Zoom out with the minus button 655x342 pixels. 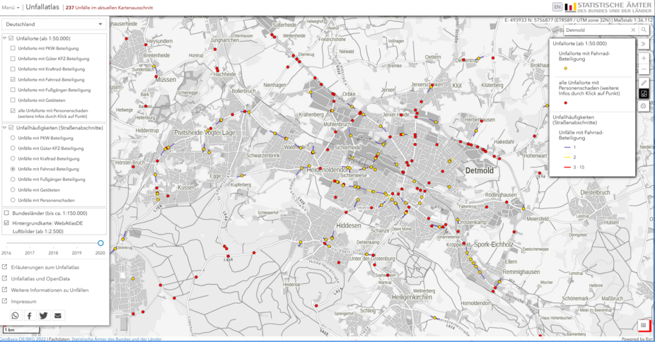coord(644,69)
